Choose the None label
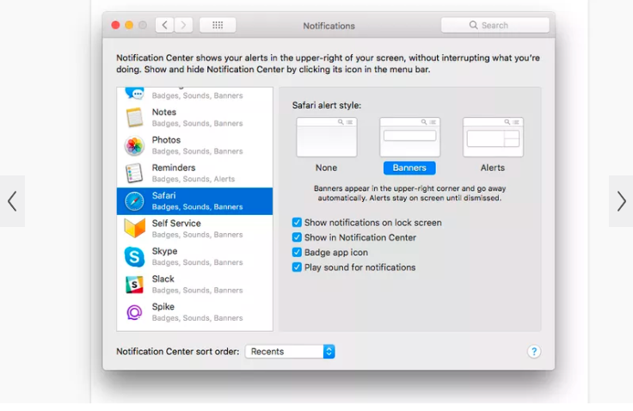 (x=326, y=168)
